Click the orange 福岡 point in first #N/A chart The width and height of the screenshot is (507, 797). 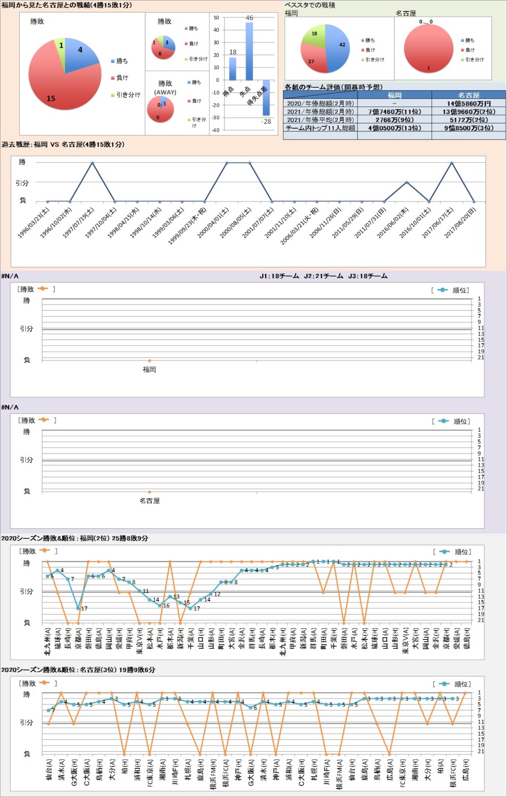(x=149, y=361)
